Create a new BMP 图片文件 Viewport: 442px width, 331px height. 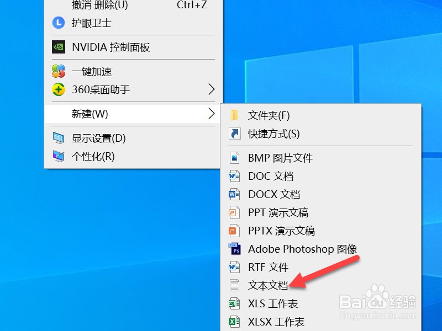coord(321,158)
